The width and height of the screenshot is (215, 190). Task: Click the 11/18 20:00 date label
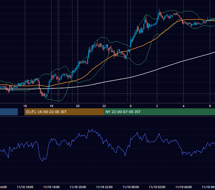tap(78, 187)
